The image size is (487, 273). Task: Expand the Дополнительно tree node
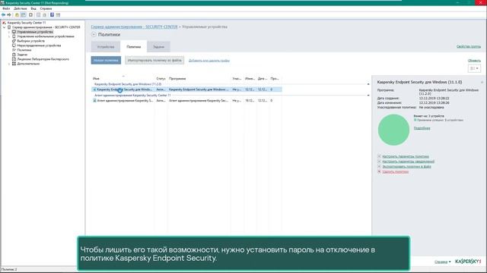pyautogui.click(x=9, y=64)
